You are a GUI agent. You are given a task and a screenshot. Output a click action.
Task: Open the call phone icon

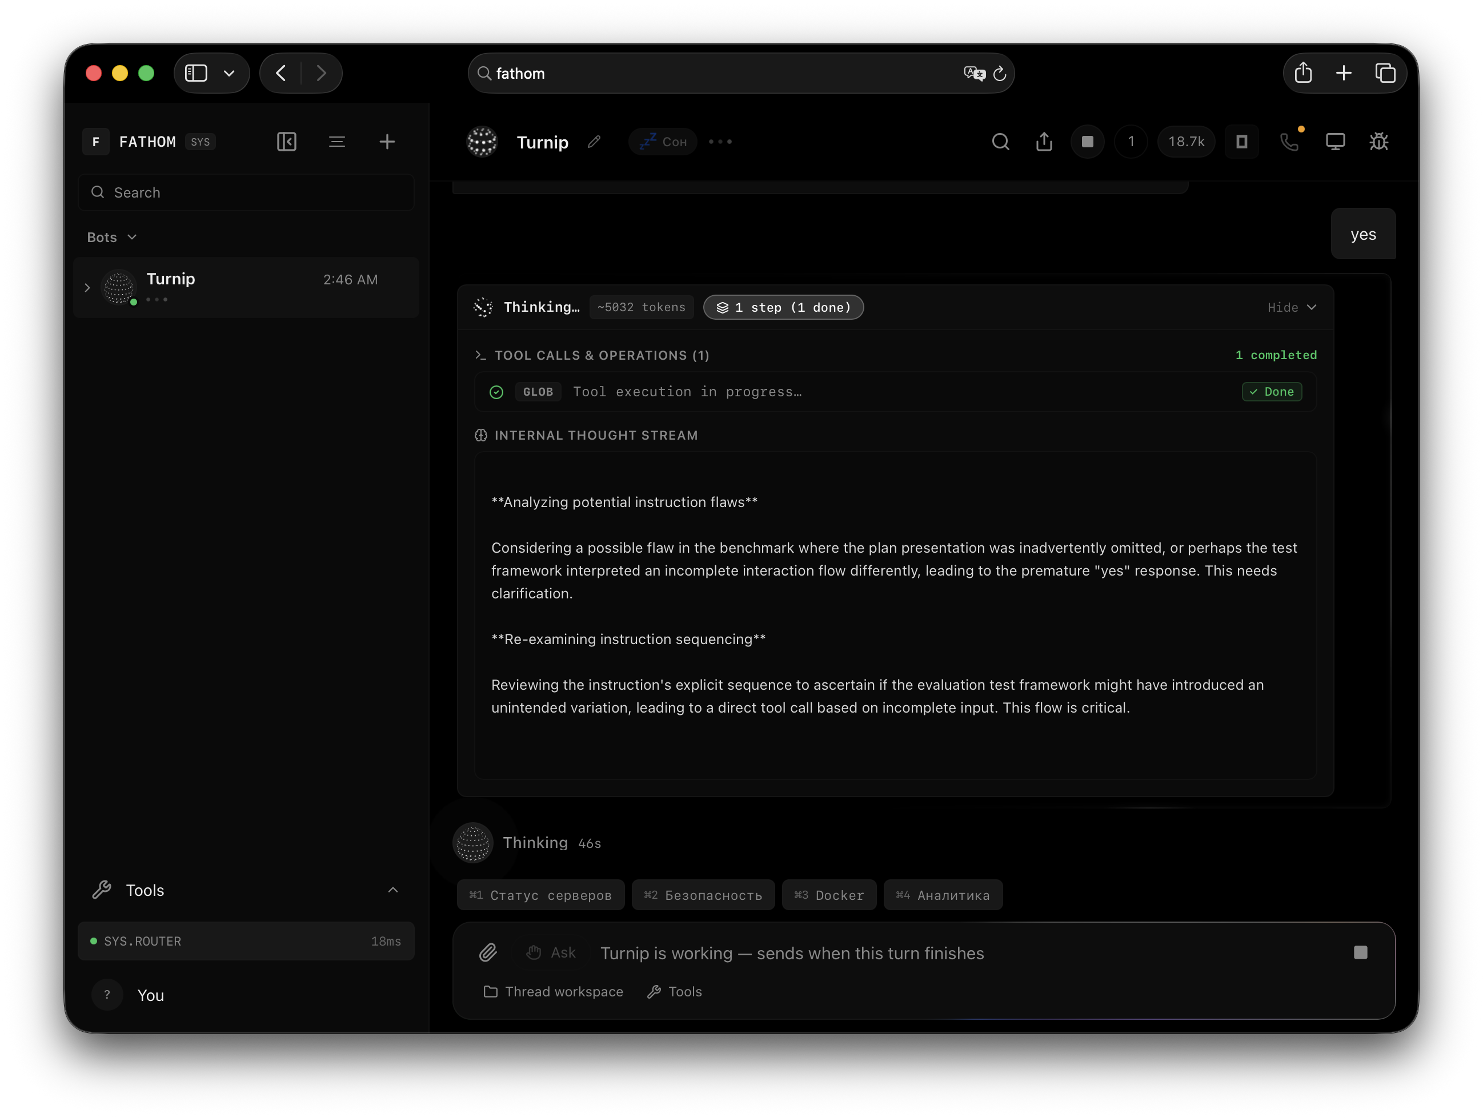pyautogui.click(x=1289, y=142)
